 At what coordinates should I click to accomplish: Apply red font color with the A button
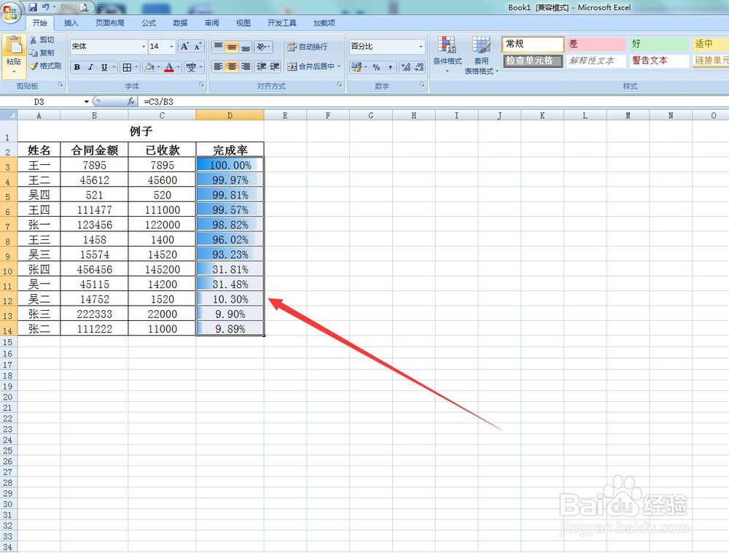pos(169,67)
